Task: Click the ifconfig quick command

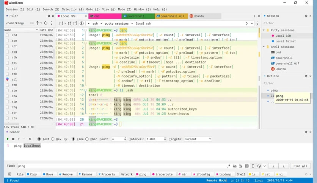Action: click(201, 174)
